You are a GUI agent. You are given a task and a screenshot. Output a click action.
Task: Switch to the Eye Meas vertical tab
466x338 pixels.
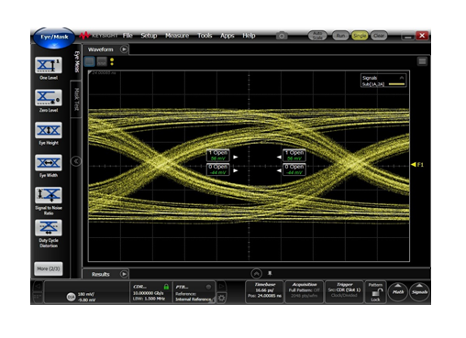(76, 62)
